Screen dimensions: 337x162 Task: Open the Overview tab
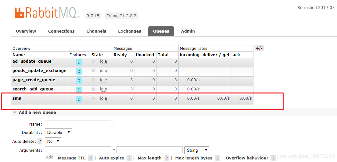tap(26, 31)
